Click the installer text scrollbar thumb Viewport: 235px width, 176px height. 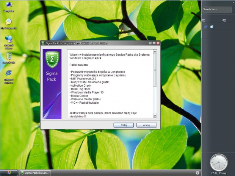click(155, 70)
